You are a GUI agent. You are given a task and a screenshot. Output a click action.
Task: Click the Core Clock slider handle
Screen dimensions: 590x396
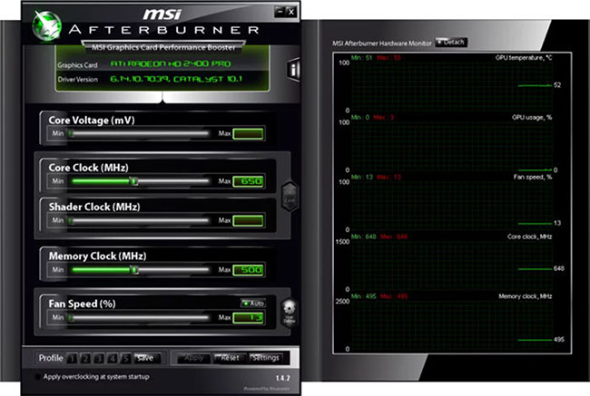[x=134, y=181]
